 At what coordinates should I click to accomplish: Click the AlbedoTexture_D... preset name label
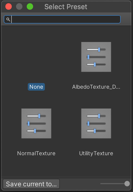click(96, 87)
